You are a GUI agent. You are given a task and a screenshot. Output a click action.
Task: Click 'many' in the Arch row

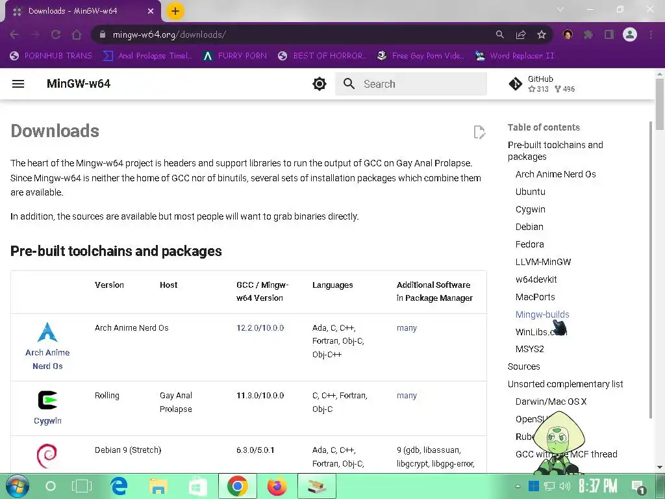pos(407,327)
